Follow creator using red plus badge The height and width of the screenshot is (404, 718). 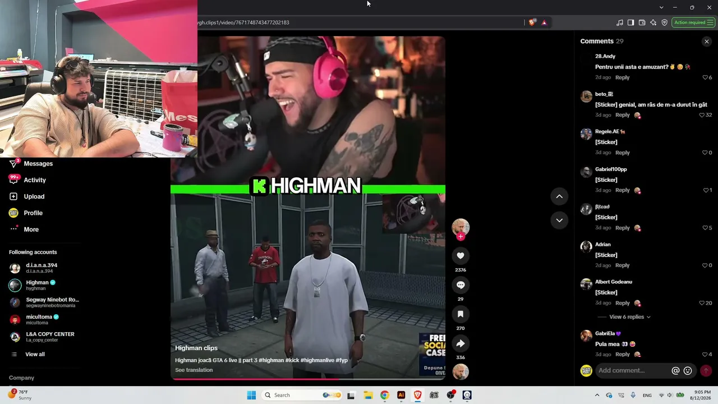(461, 237)
